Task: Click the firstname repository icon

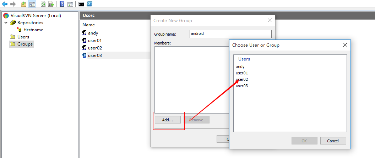Action: pyautogui.click(x=19, y=30)
